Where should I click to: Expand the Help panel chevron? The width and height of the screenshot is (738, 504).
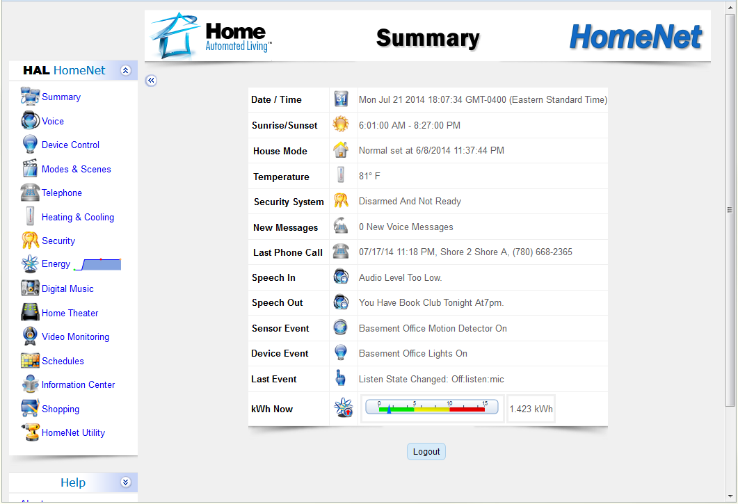click(x=125, y=482)
